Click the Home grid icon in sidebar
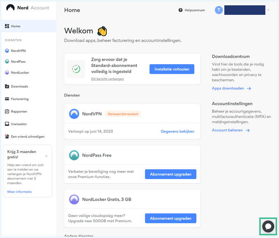Image resolution: width=279 pixels, height=238 pixels. [7, 26]
